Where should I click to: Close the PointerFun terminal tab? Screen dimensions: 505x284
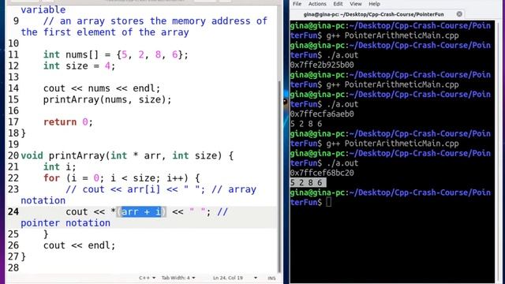coord(459,14)
